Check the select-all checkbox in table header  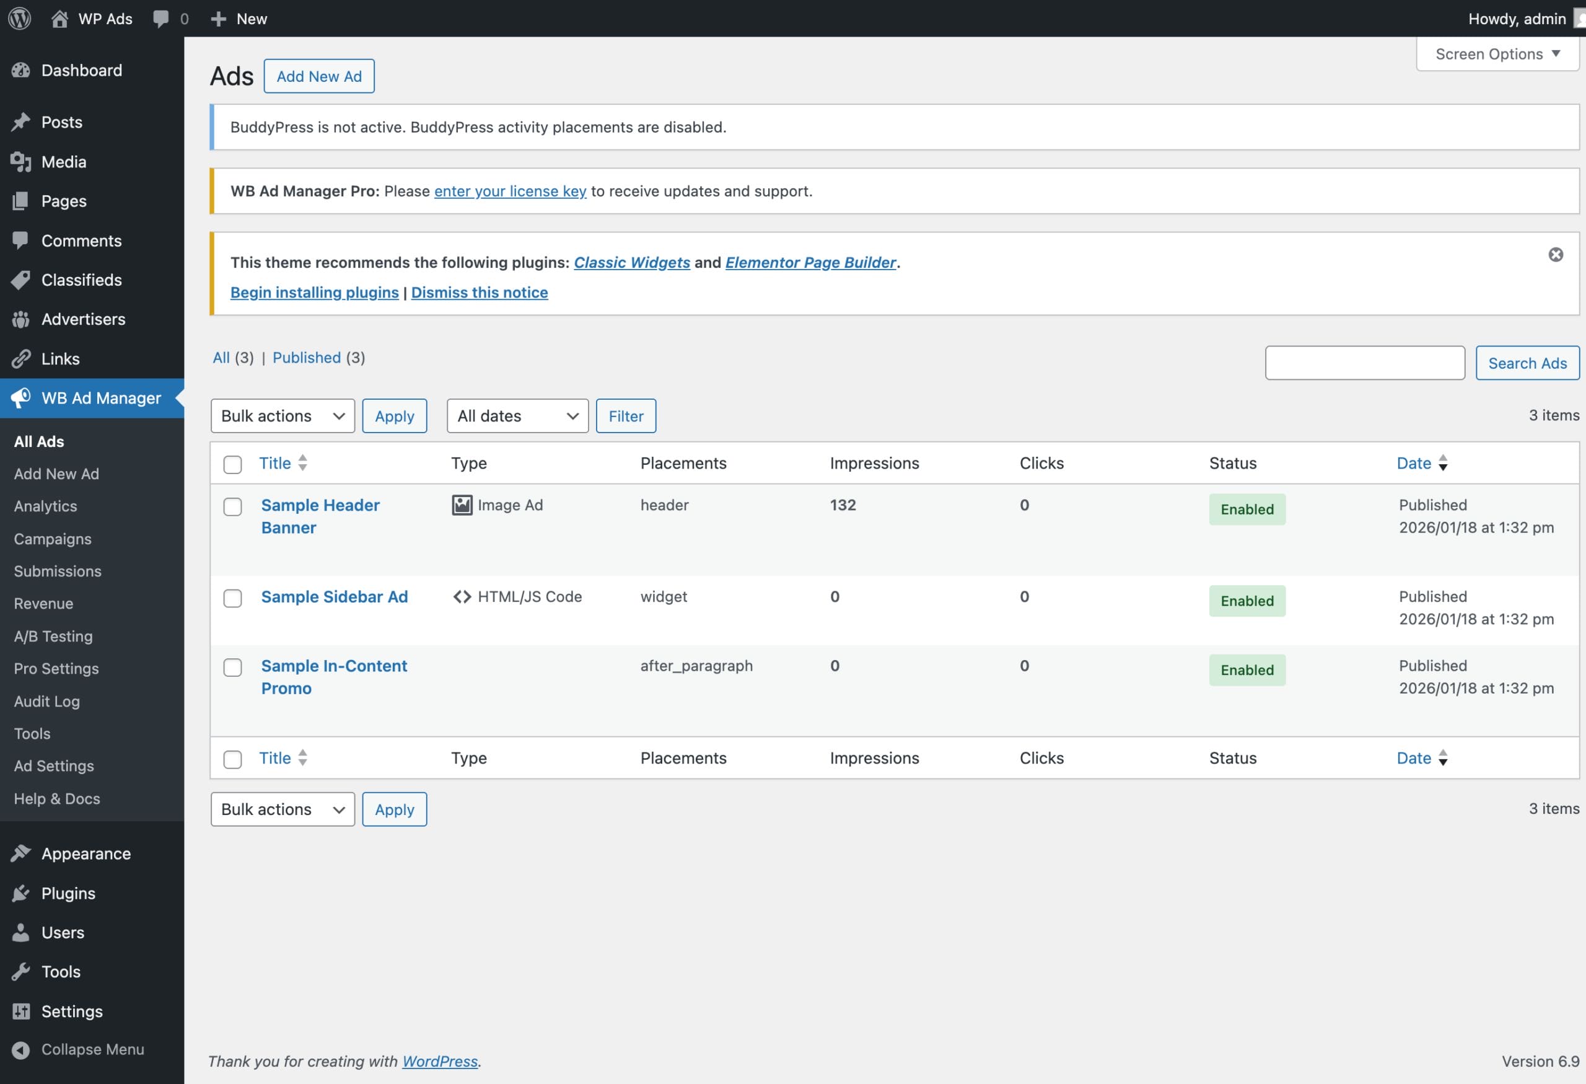[232, 464]
